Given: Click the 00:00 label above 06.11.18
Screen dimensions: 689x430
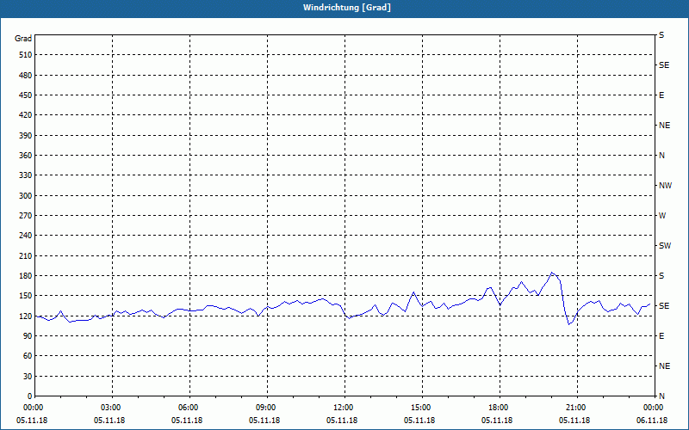Looking at the screenshot, I should tap(654, 408).
